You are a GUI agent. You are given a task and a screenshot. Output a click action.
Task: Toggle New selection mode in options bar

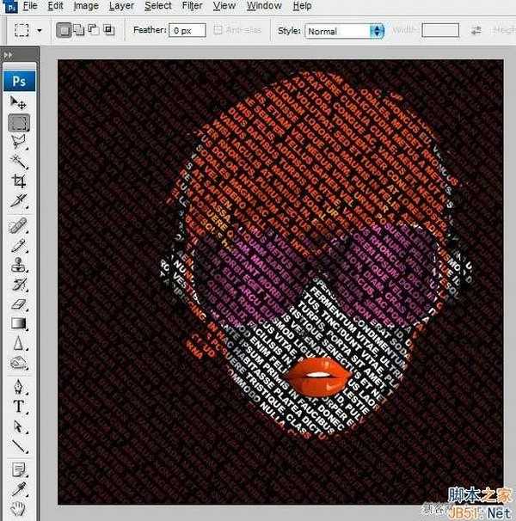64,30
